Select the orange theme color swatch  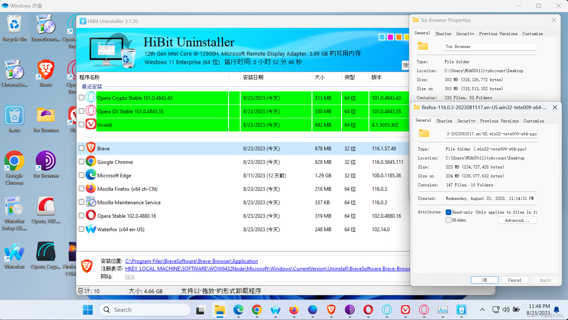click(x=399, y=37)
